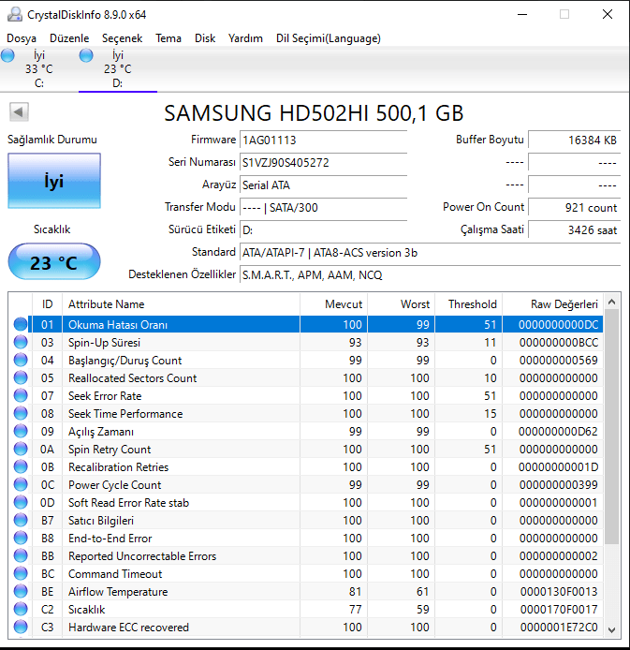Click the İyi health status button
Screen dimensions: 630x650
point(54,181)
